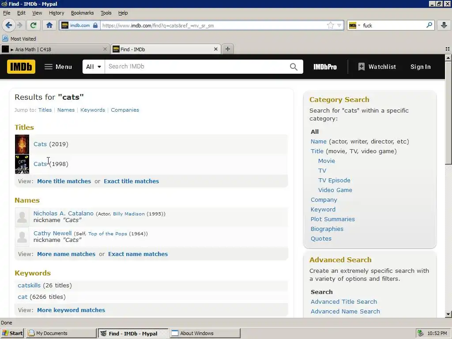The width and height of the screenshot is (452, 339).
Task: Open Nicholas A. Catalano name link
Action: (x=64, y=213)
